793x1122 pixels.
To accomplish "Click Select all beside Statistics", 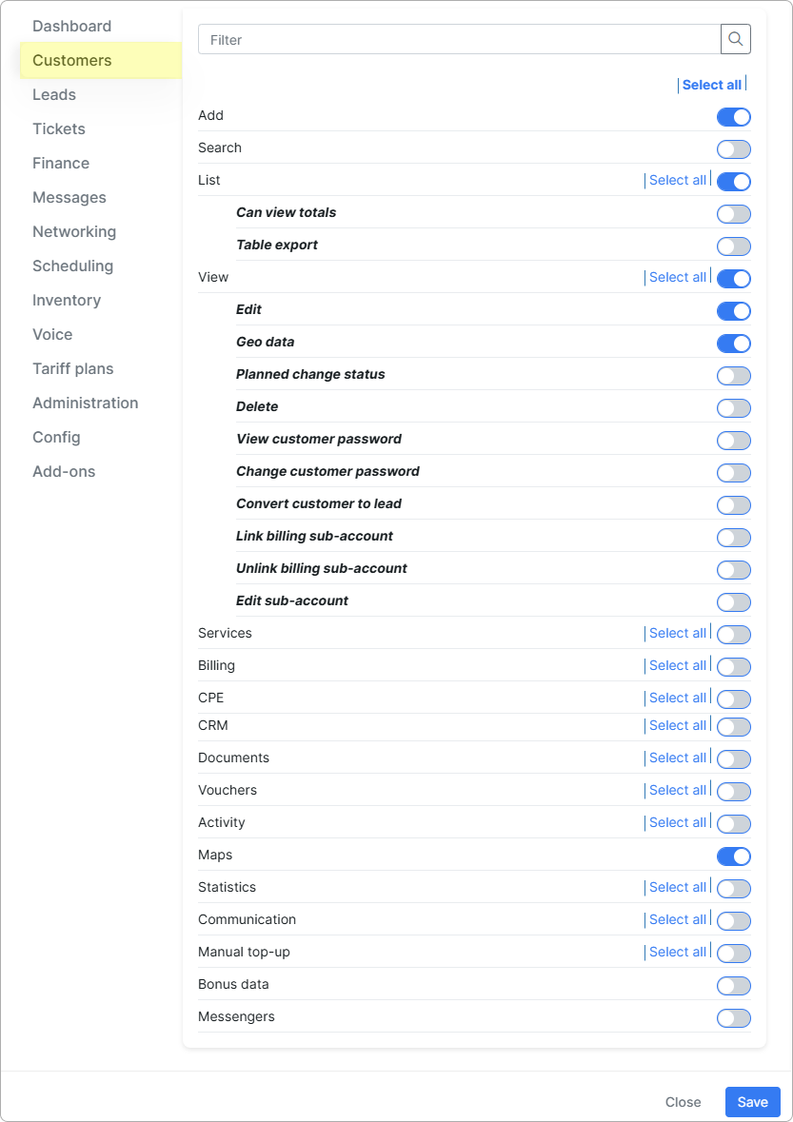I will click(678, 887).
